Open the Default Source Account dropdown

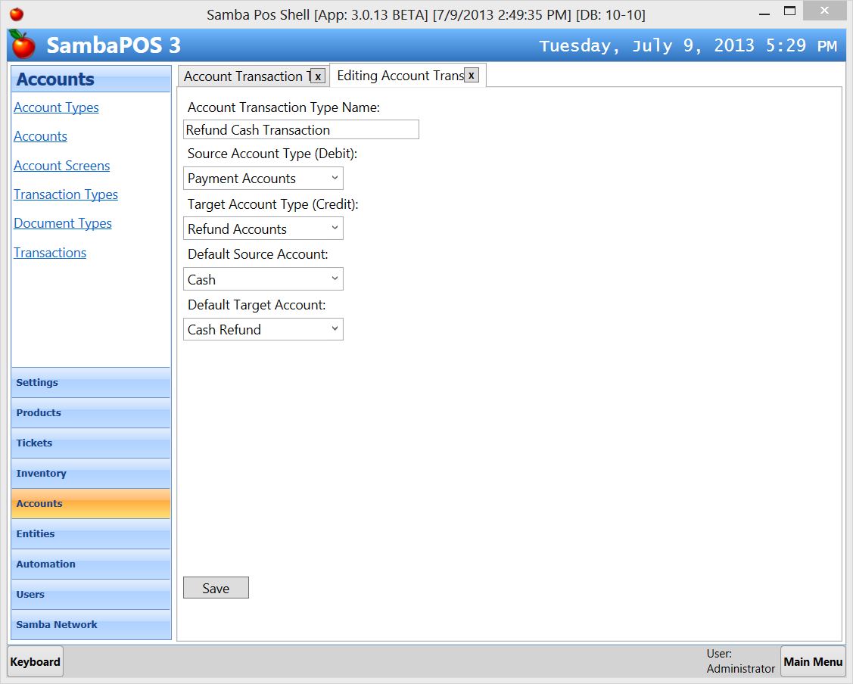263,279
